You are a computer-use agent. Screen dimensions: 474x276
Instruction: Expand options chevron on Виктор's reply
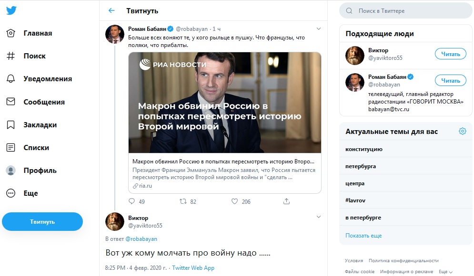point(319,217)
